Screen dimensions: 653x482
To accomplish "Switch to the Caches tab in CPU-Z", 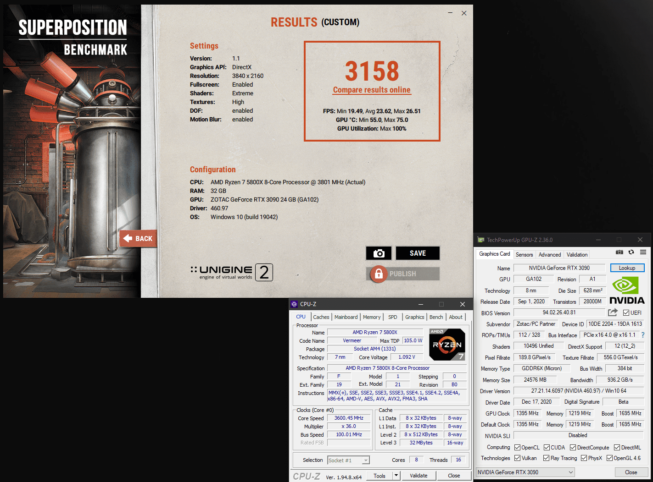I will click(321, 317).
